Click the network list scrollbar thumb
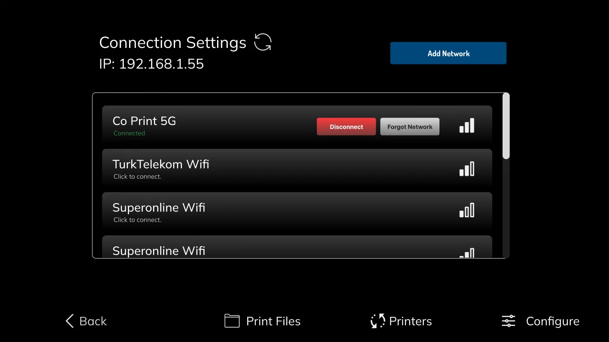The width and height of the screenshot is (609, 342). [x=506, y=126]
